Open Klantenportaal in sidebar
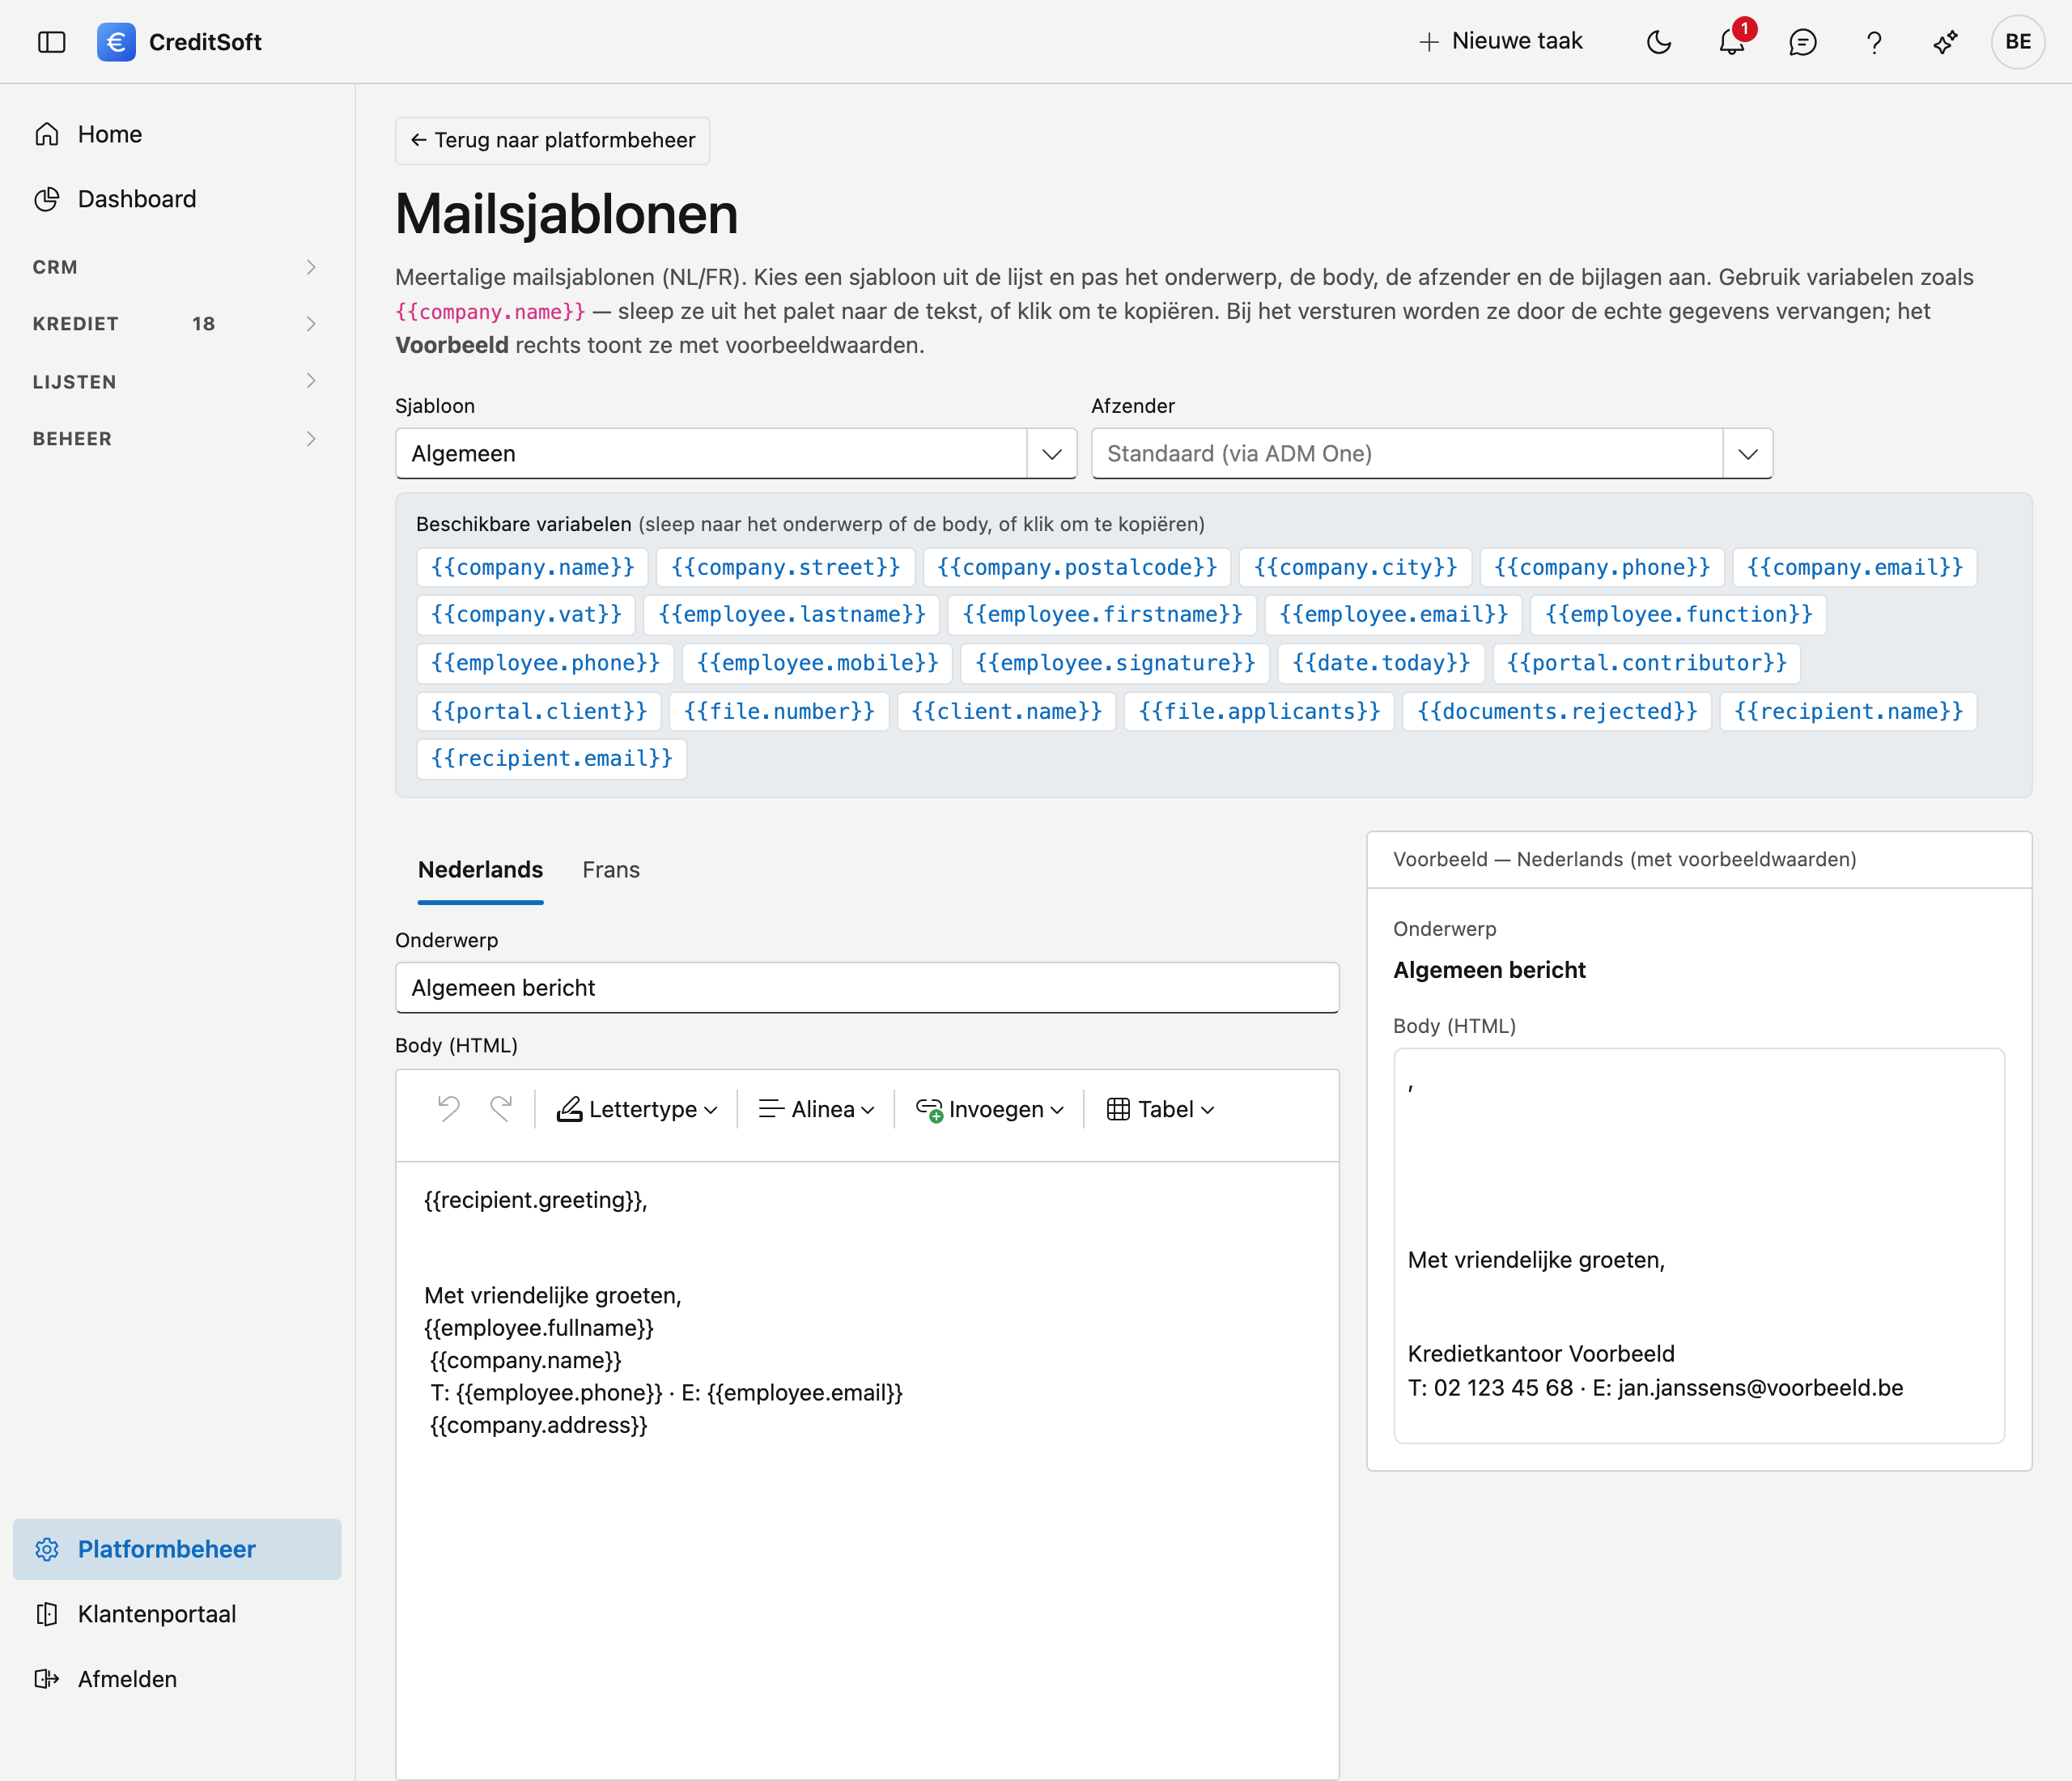 click(x=177, y=1614)
